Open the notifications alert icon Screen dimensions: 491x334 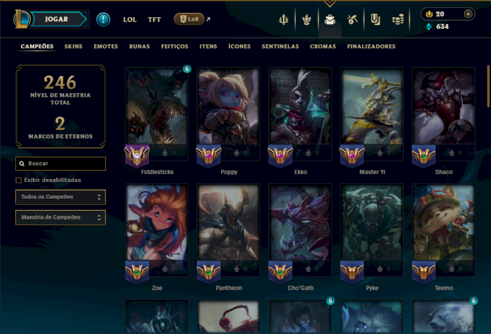[x=103, y=20]
